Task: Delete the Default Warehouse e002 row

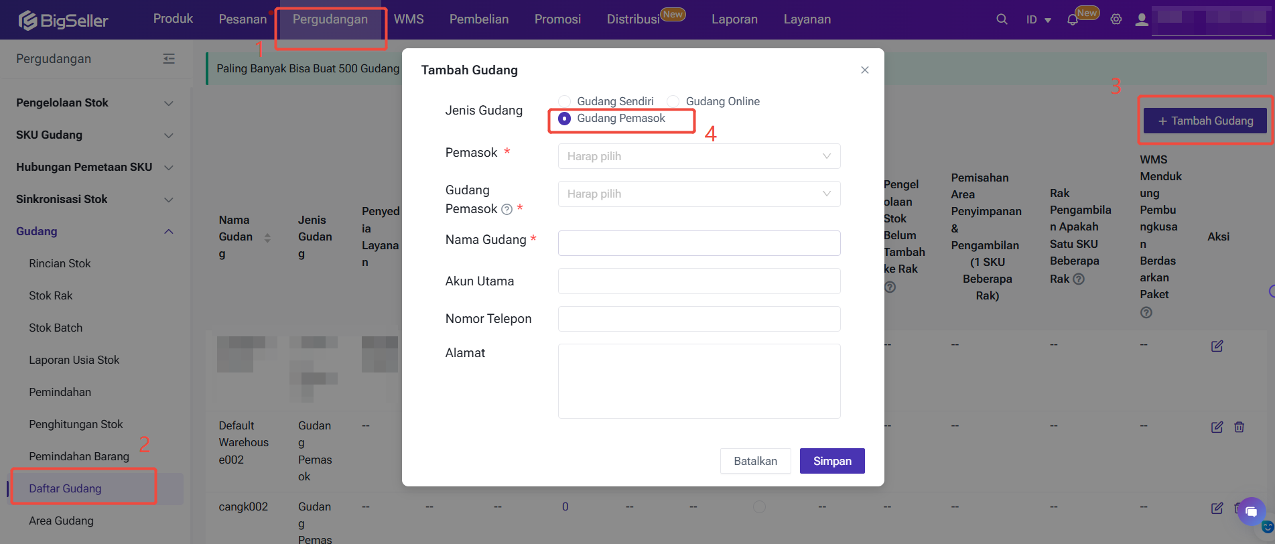Action: click(x=1239, y=427)
